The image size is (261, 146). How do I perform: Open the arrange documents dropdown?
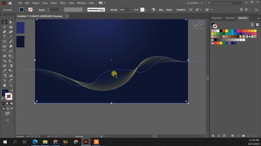pyautogui.click(x=102, y=3)
